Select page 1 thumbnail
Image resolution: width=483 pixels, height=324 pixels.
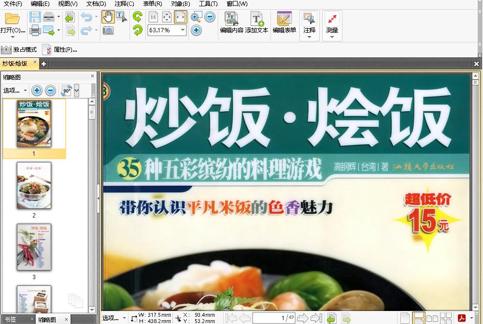[34, 123]
